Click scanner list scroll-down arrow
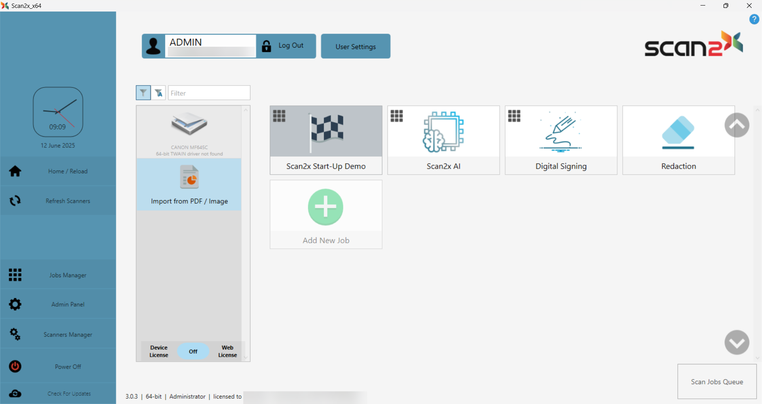The image size is (762, 404). point(246,357)
